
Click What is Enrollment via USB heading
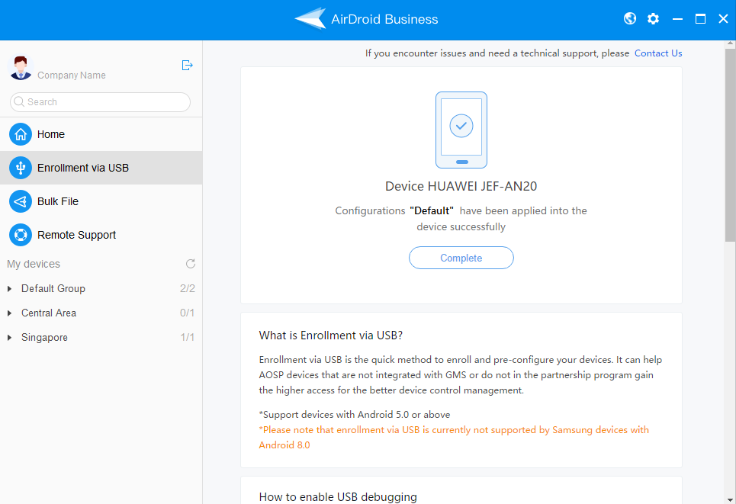pos(331,335)
